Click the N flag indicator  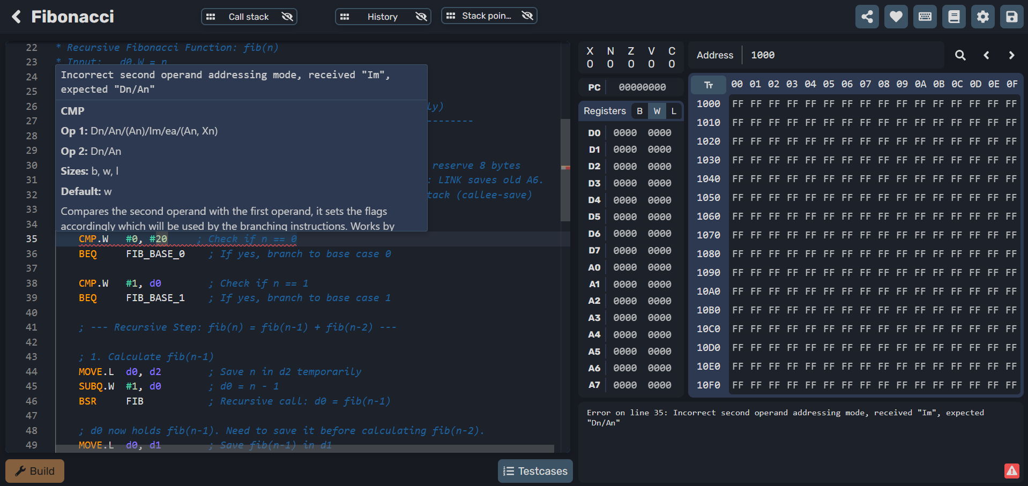pos(610,57)
